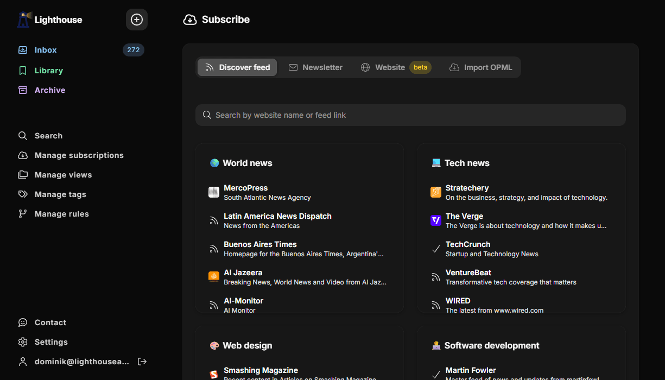
Task: Open the Website beta tab
Action: (x=390, y=67)
